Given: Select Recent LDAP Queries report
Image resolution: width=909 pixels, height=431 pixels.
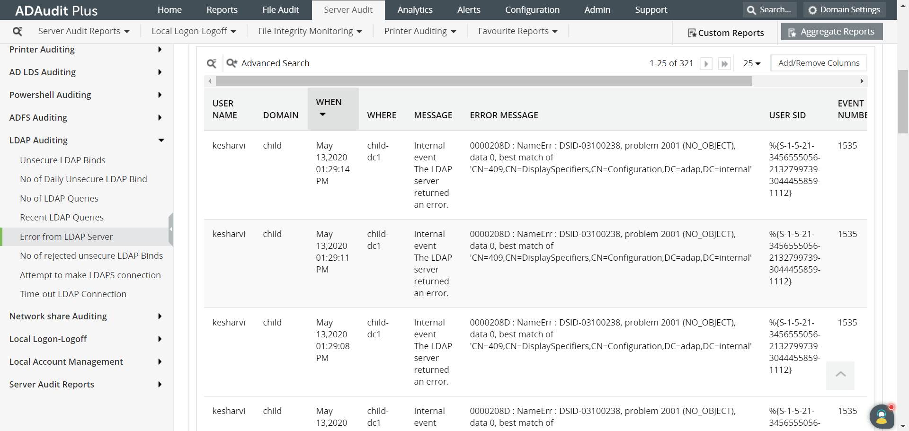Looking at the screenshot, I should tap(62, 218).
